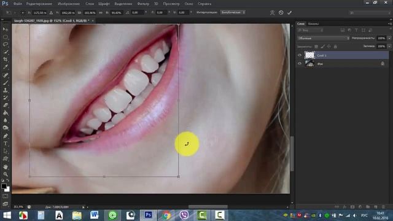Image resolution: width=393 pixels, height=221 pixels.
Task: Click the background color swatch
Action: point(8,190)
